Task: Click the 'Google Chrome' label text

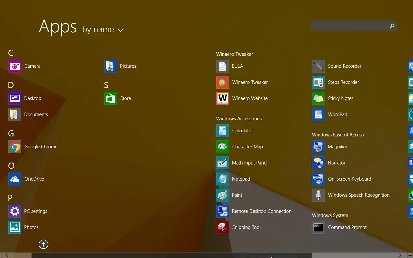Action: 41,147
